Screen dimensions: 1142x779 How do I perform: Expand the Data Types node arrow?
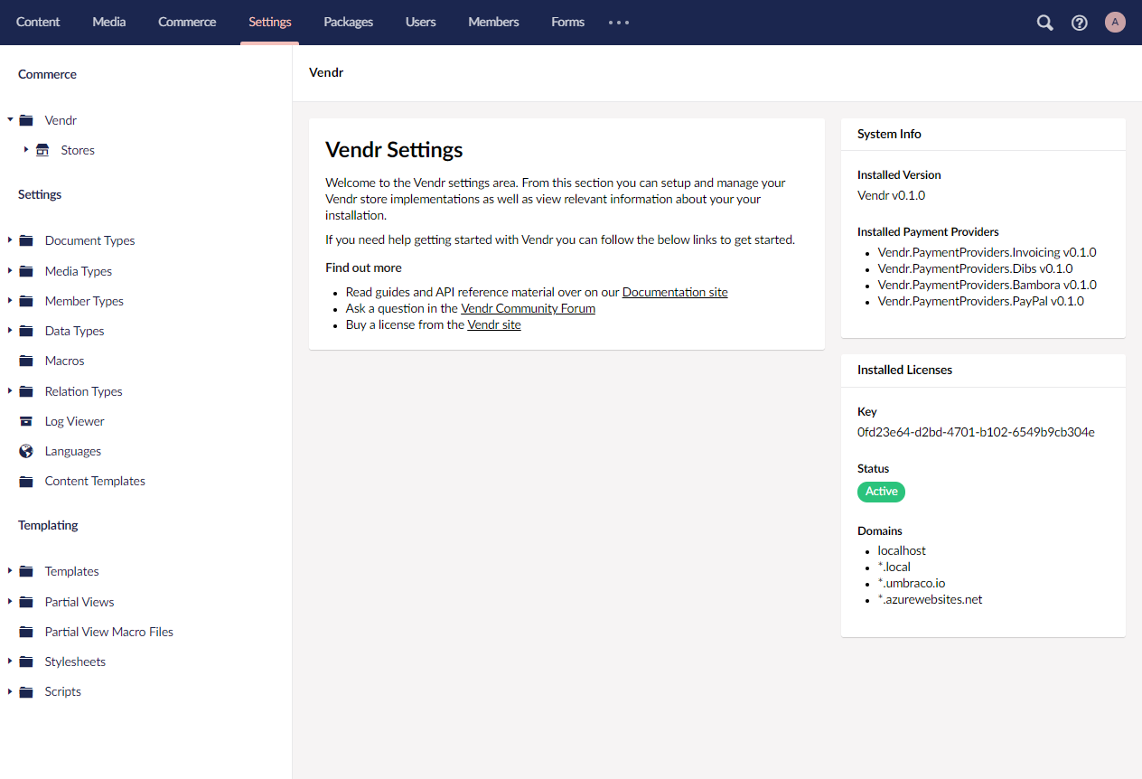pos(10,330)
